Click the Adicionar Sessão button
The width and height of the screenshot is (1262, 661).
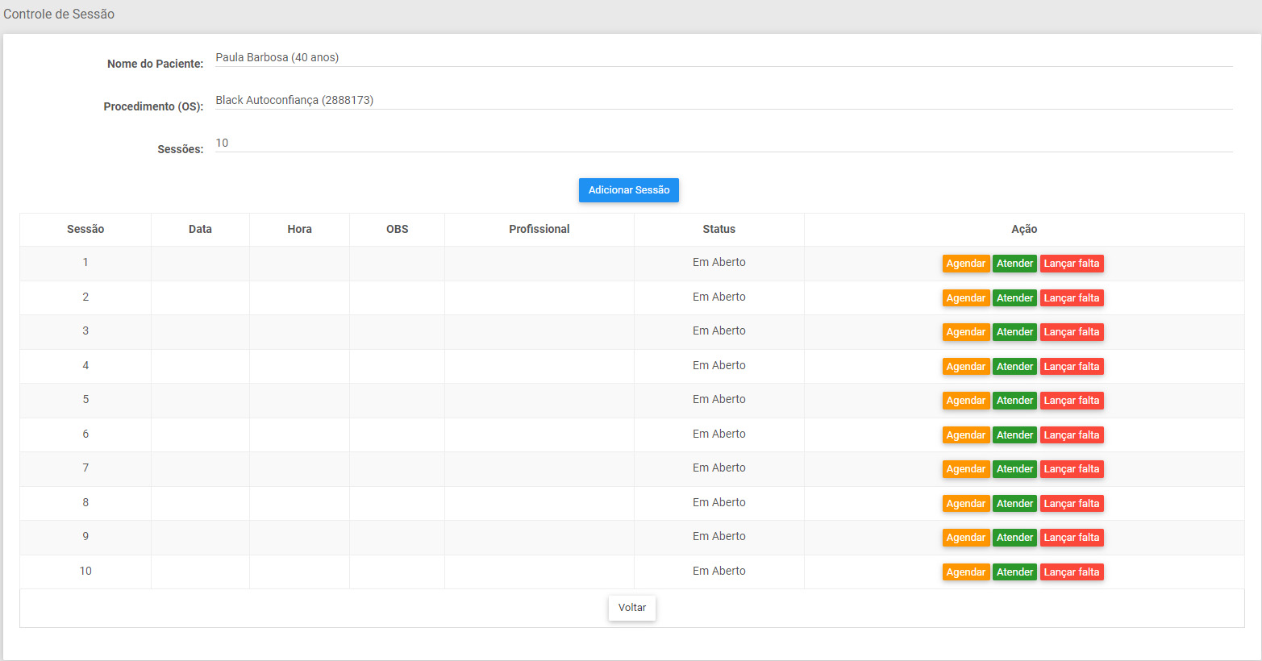point(628,190)
